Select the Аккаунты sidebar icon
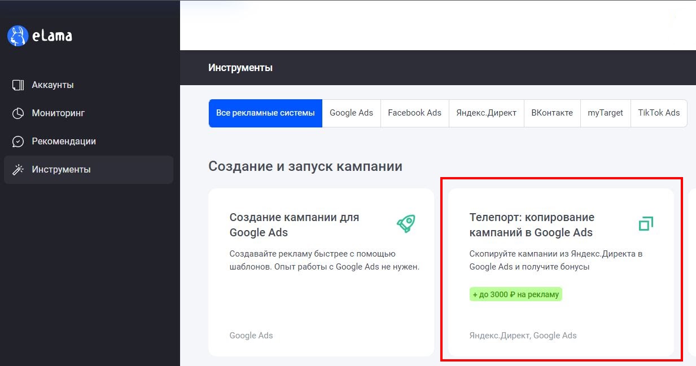 tap(17, 84)
